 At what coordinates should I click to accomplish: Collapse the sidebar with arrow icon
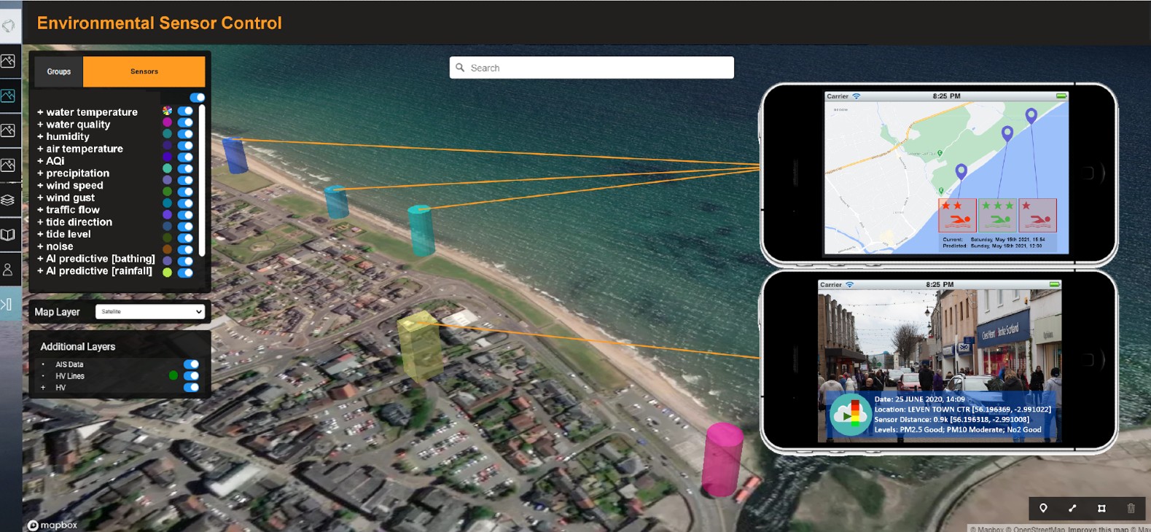(7, 304)
